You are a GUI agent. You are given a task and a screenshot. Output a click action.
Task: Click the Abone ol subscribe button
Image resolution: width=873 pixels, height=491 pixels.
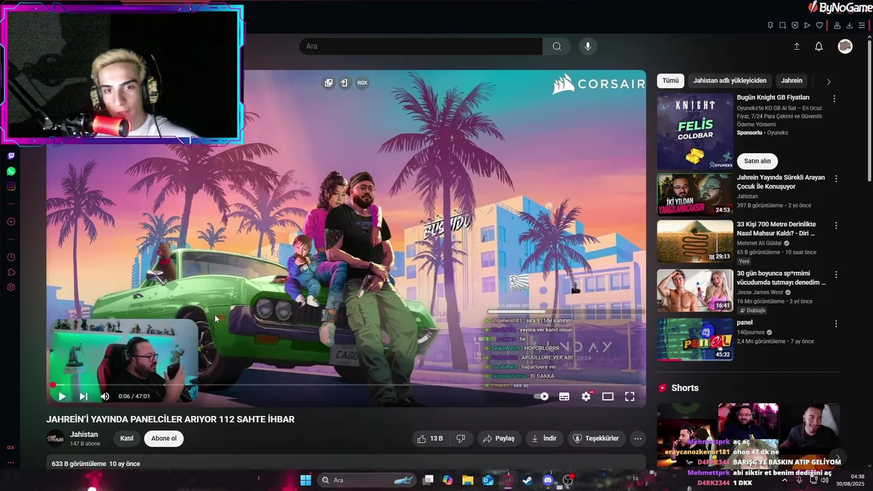point(164,438)
